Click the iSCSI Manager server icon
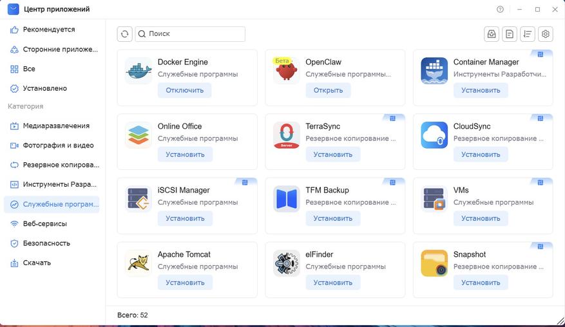This screenshot has height=327, width=565. tap(139, 199)
